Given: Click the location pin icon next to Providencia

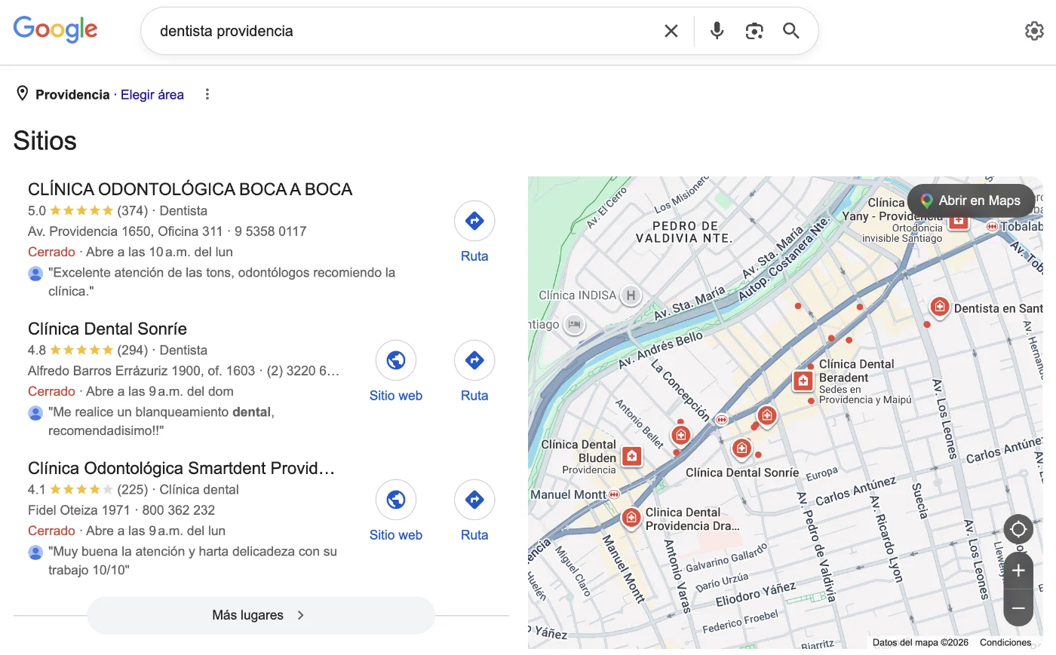Looking at the screenshot, I should click(x=23, y=93).
